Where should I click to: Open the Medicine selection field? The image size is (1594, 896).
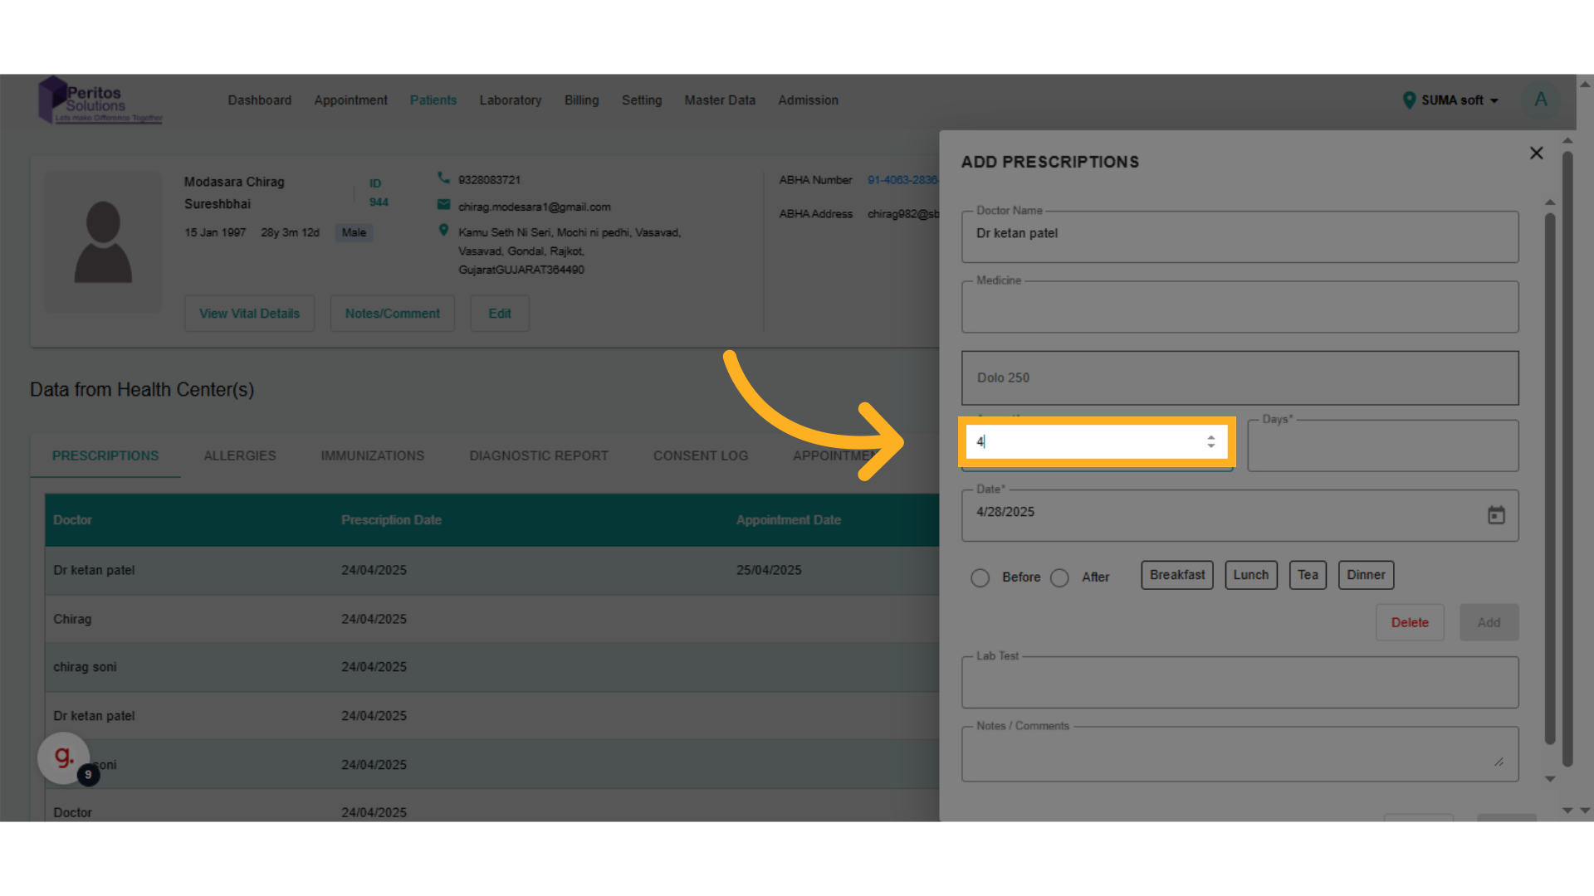pyautogui.click(x=1240, y=308)
